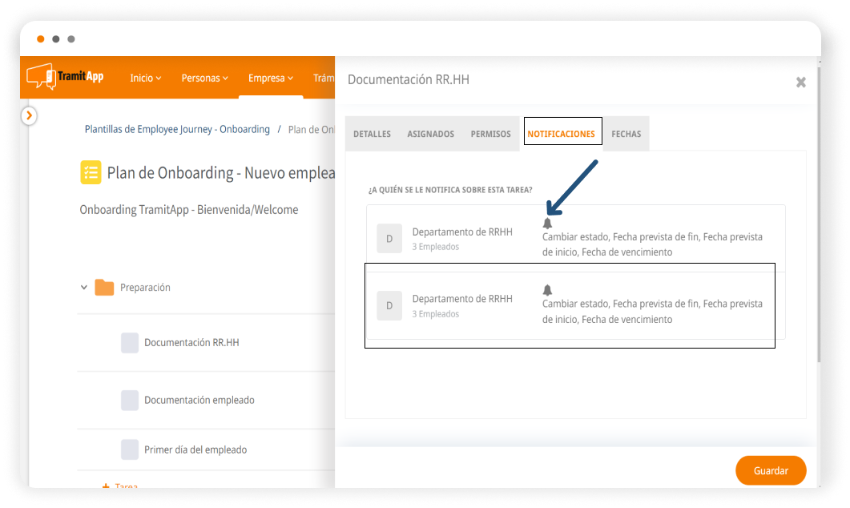Close the Documentación RR.HH panel
This screenshot has height=508, width=850.
[800, 82]
